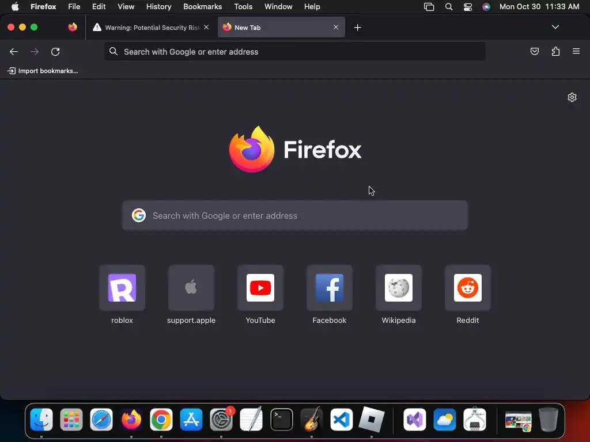Open a new tab with plus button
Image resolution: width=590 pixels, height=442 pixels.
pos(357,28)
